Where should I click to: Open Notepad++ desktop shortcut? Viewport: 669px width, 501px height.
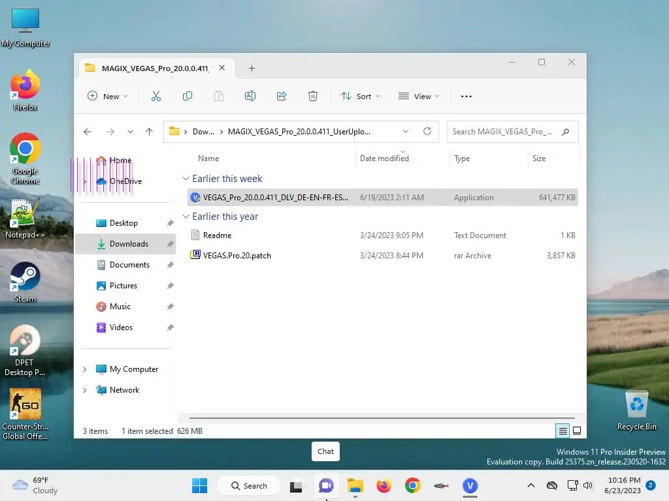(x=25, y=219)
